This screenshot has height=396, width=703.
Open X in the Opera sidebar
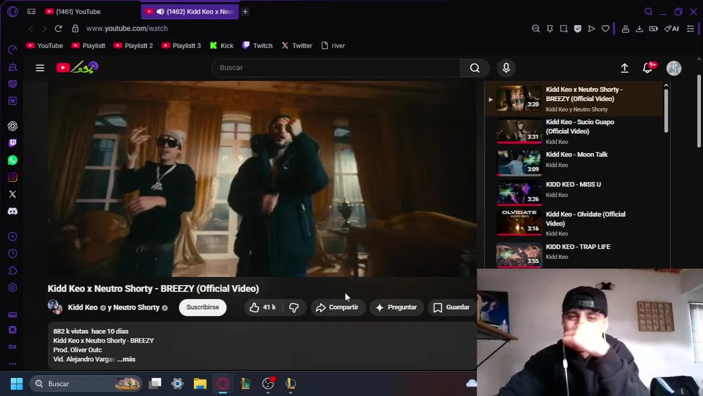pyautogui.click(x=13, y=194)
